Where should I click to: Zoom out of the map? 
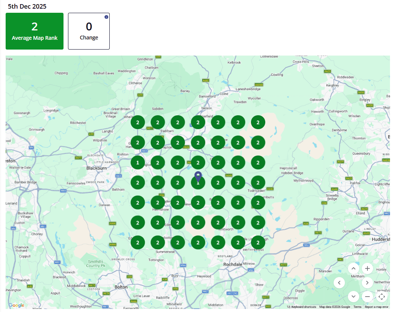point(367,297)
